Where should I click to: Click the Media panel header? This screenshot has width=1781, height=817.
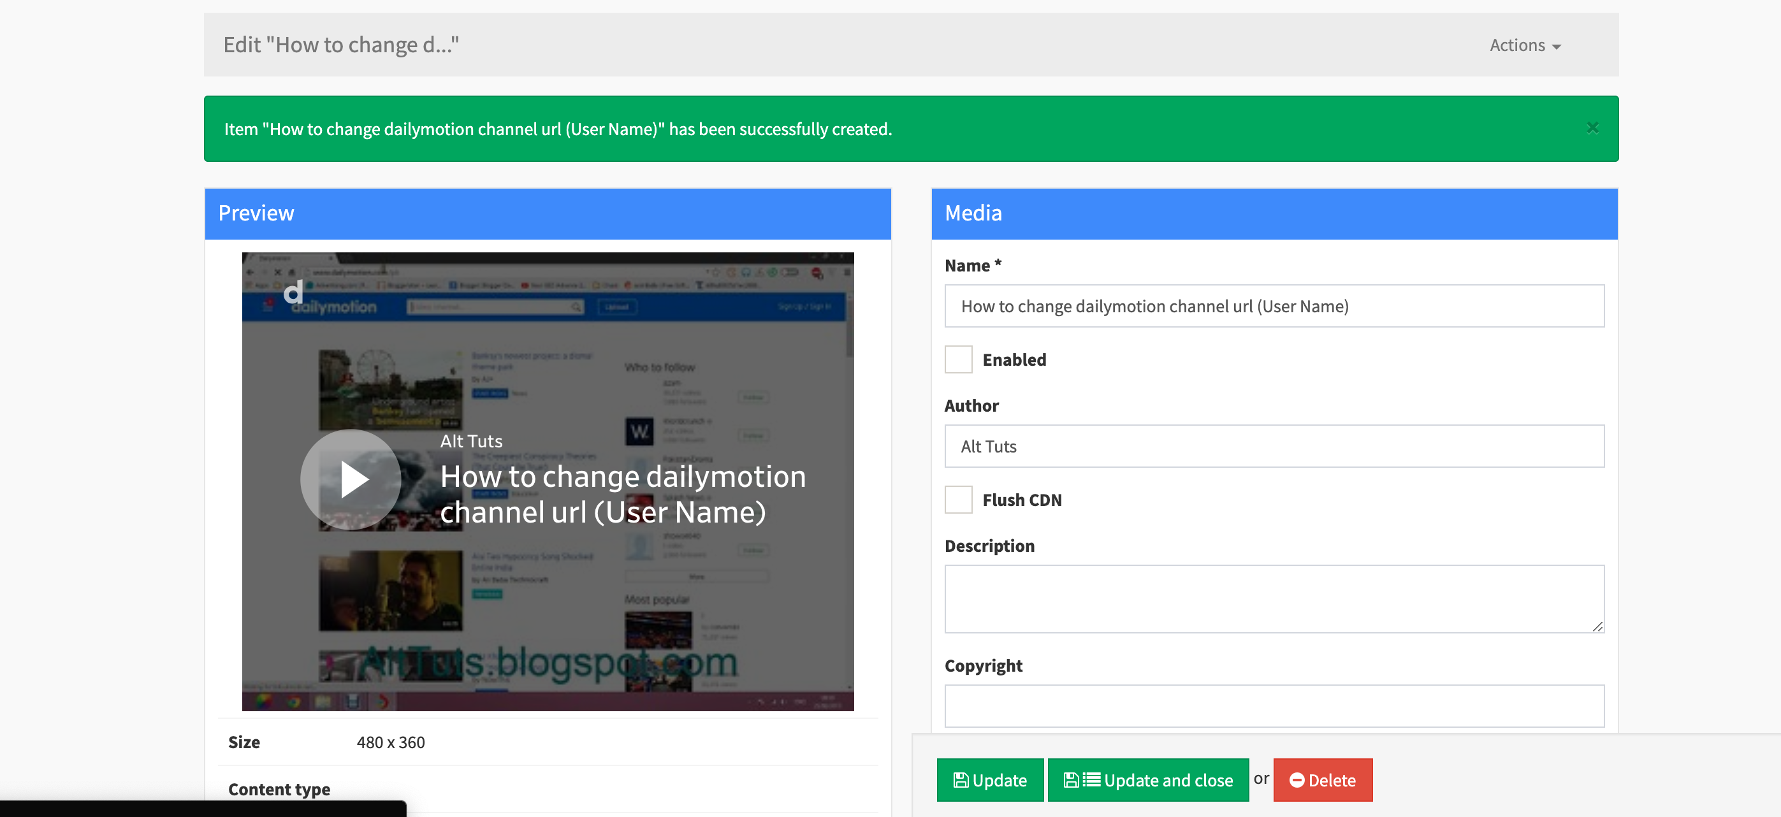pyautogui.click(x=1274, y=213)
